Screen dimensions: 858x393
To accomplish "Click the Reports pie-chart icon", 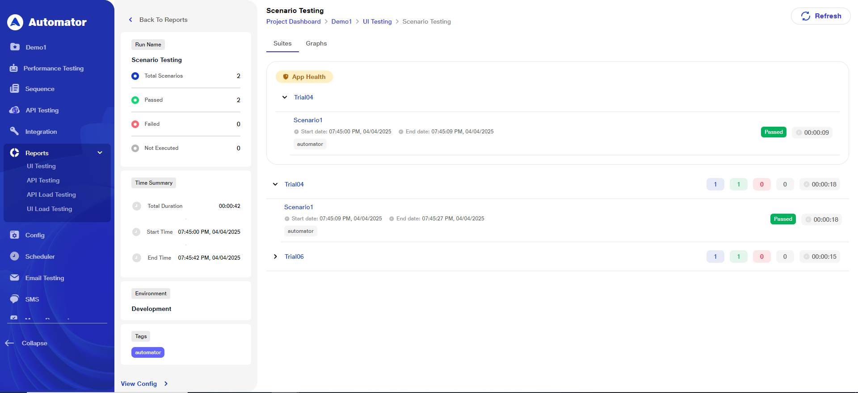I will click(15, 153).
